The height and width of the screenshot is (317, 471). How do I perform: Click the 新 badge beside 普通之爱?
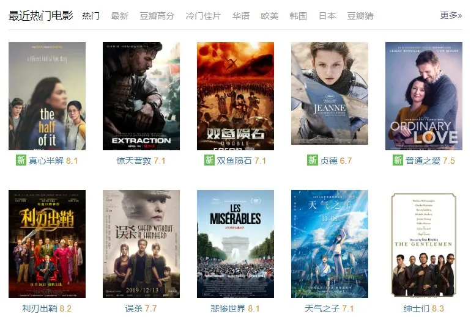click(x=398, y=160)
